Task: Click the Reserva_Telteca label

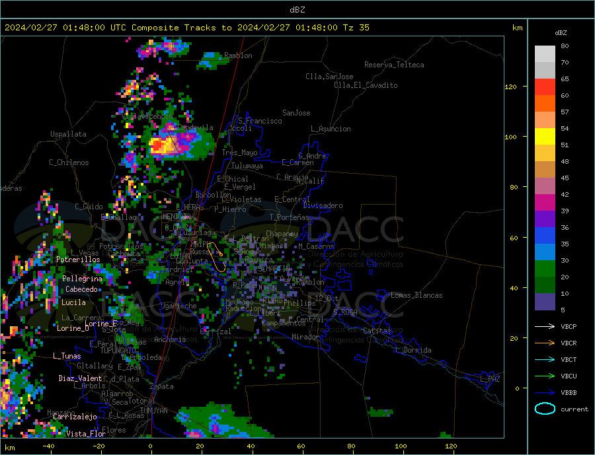Action: tap(394, 65)
